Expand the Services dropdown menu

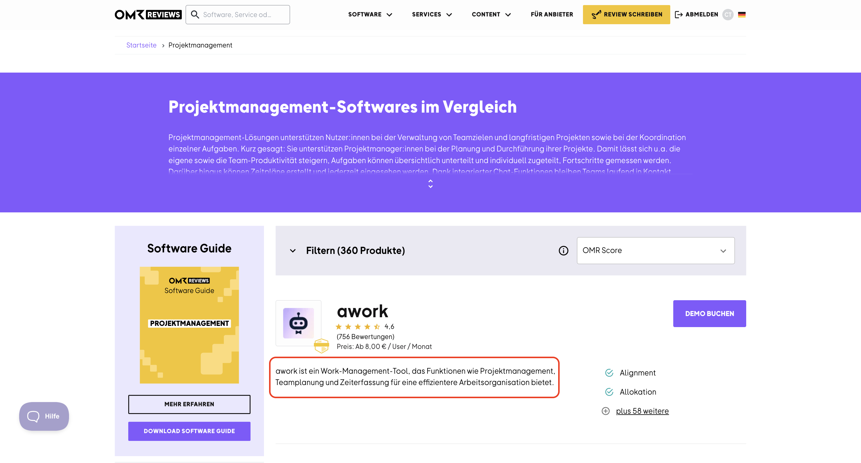point(432,14)
